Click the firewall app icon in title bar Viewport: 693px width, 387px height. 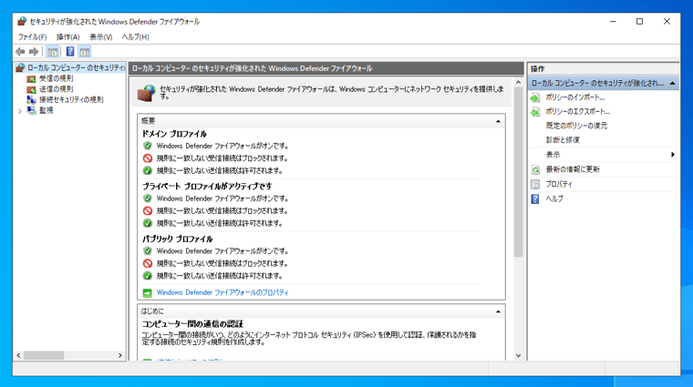(22, 21)
